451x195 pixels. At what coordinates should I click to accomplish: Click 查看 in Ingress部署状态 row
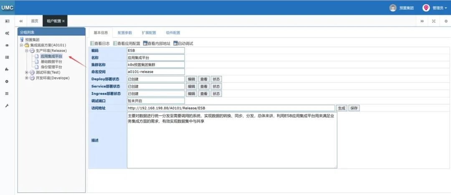(x=204, y=94)
